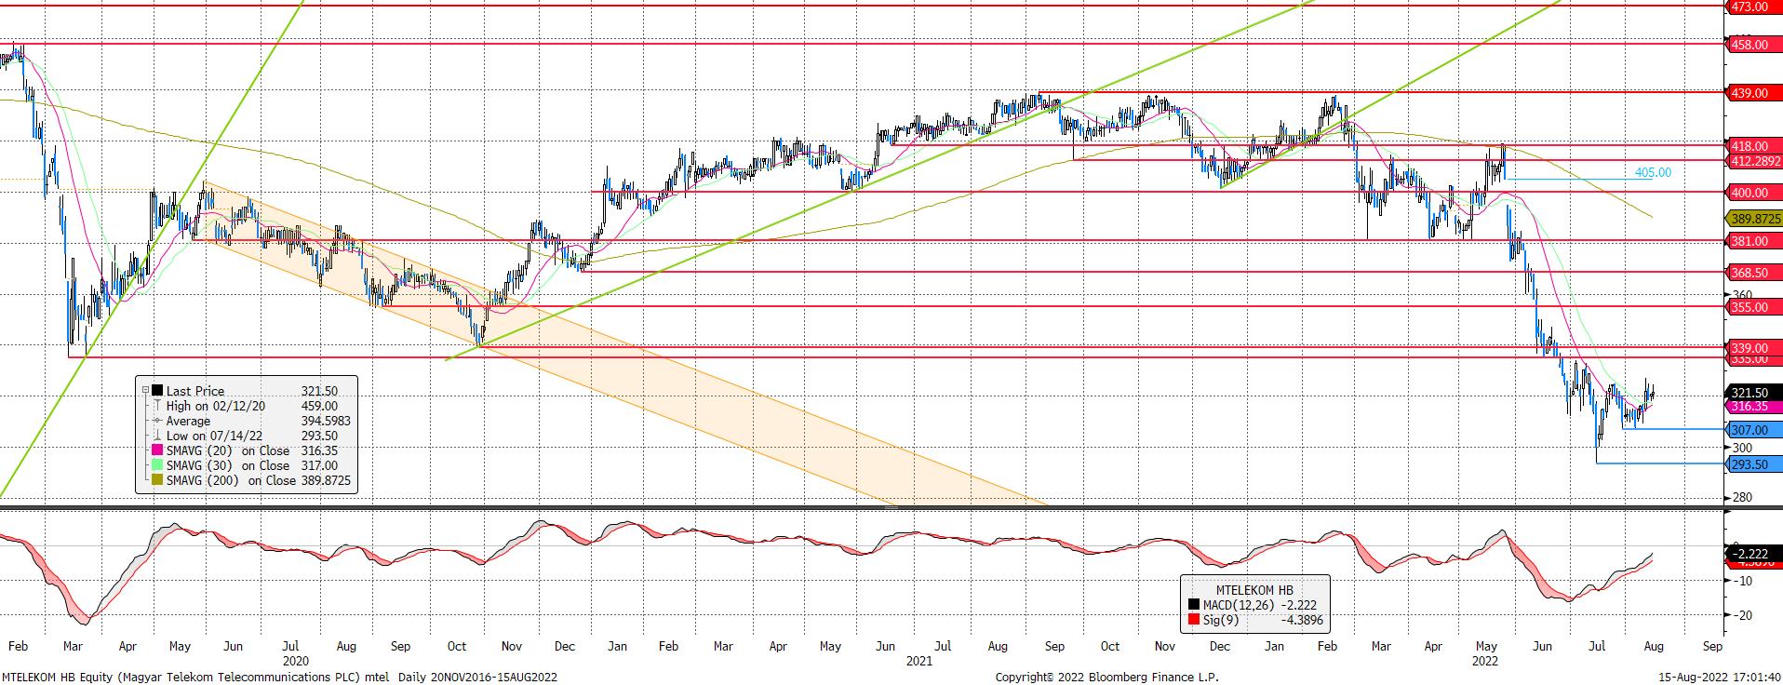The height and width of the screenshot is (685, 1783).
Task: Click the 458.00 price level label
Action: coord(1754,45)
